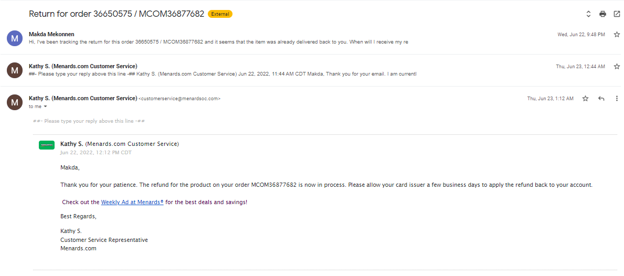Click the email subject line title
This screenshot has height=276, width=624.
[117, 14]
